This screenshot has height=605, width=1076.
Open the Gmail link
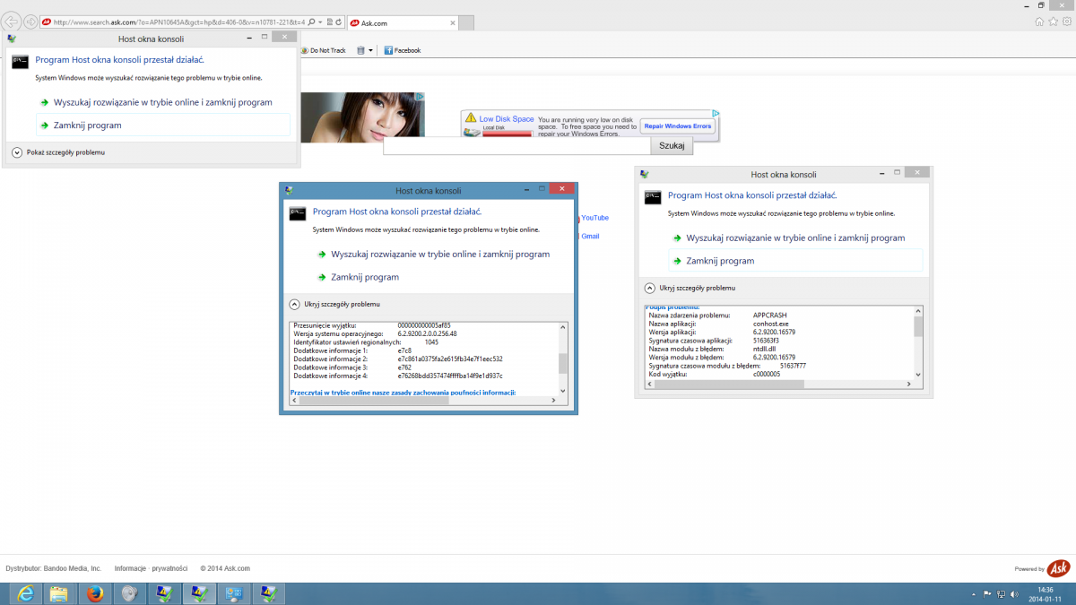(x=590, y=236)
